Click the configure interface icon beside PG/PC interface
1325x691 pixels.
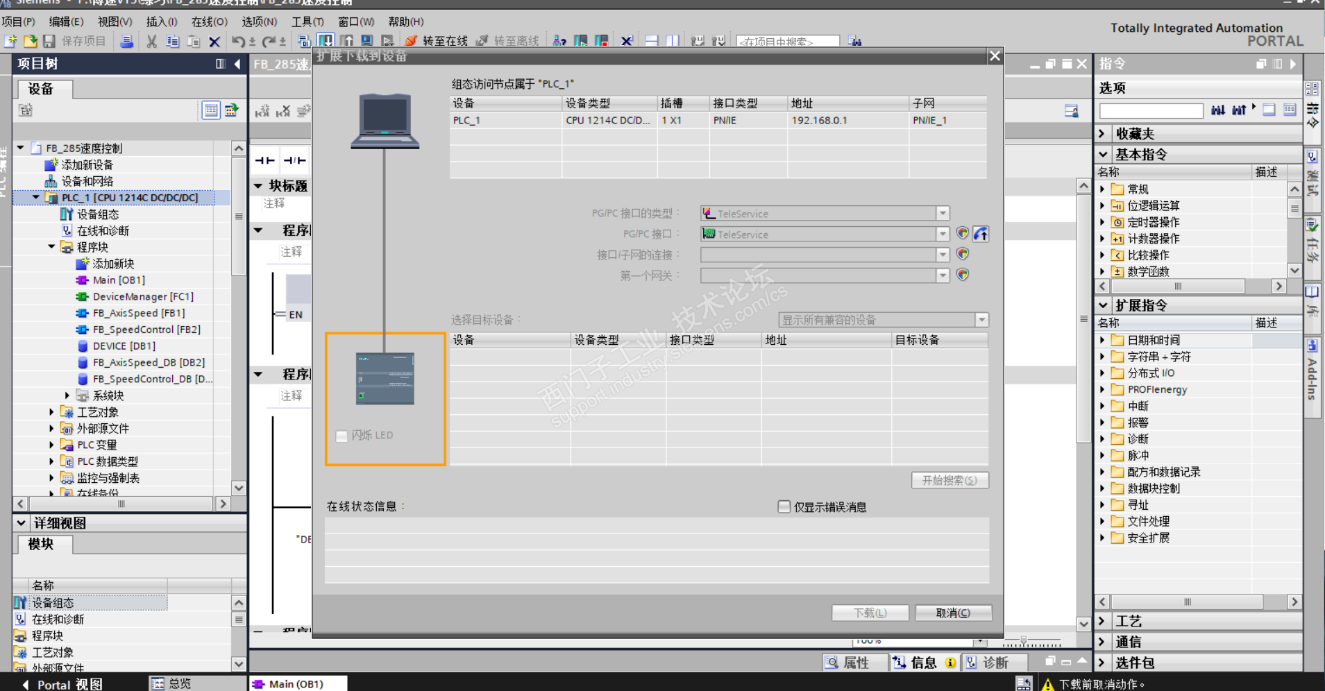pyautogui.click(x=980, y=234)
